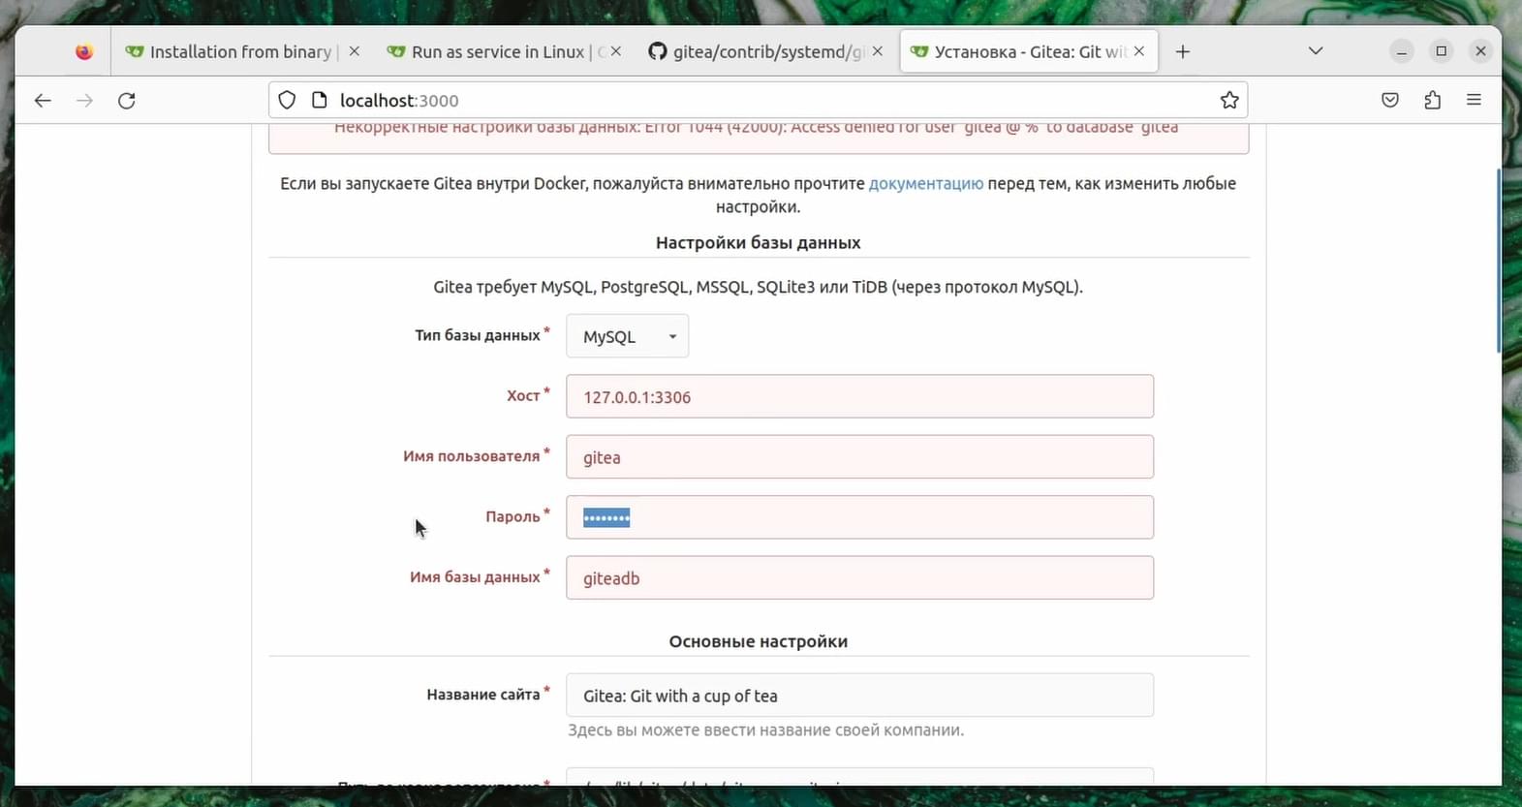
Task: Close the Installation from binary tab
Action: (355, 51)
